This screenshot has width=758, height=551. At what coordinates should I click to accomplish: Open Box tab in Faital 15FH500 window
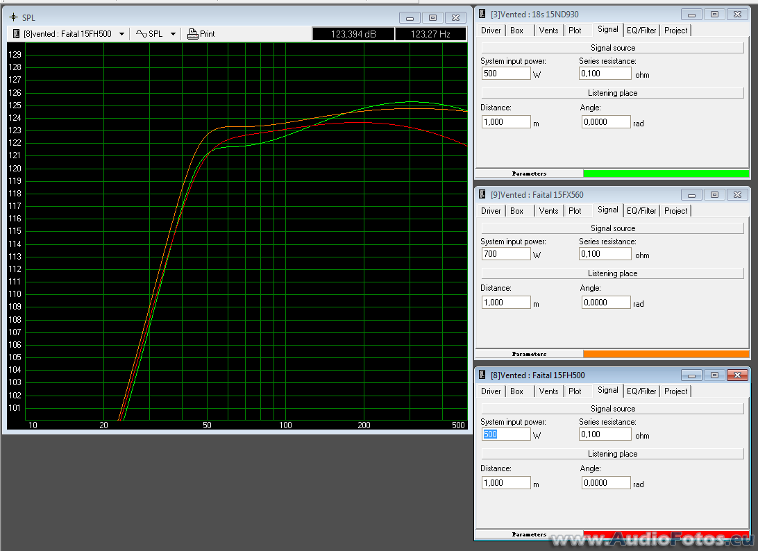[516, 391]
